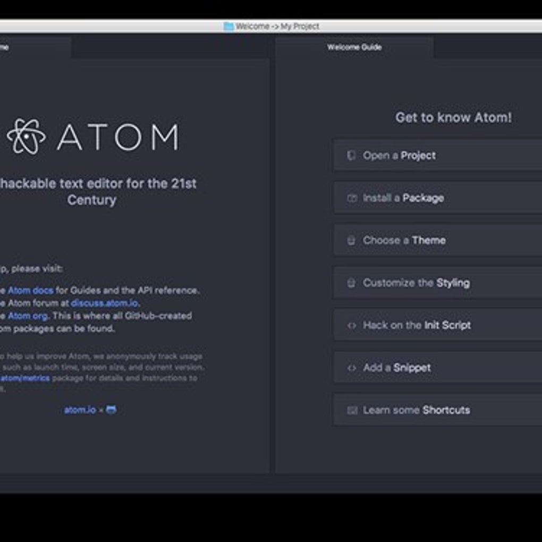Expand the Open a Project section
Image resolution: width=542 pixels, height=542 pixels.
coord(438,156)
